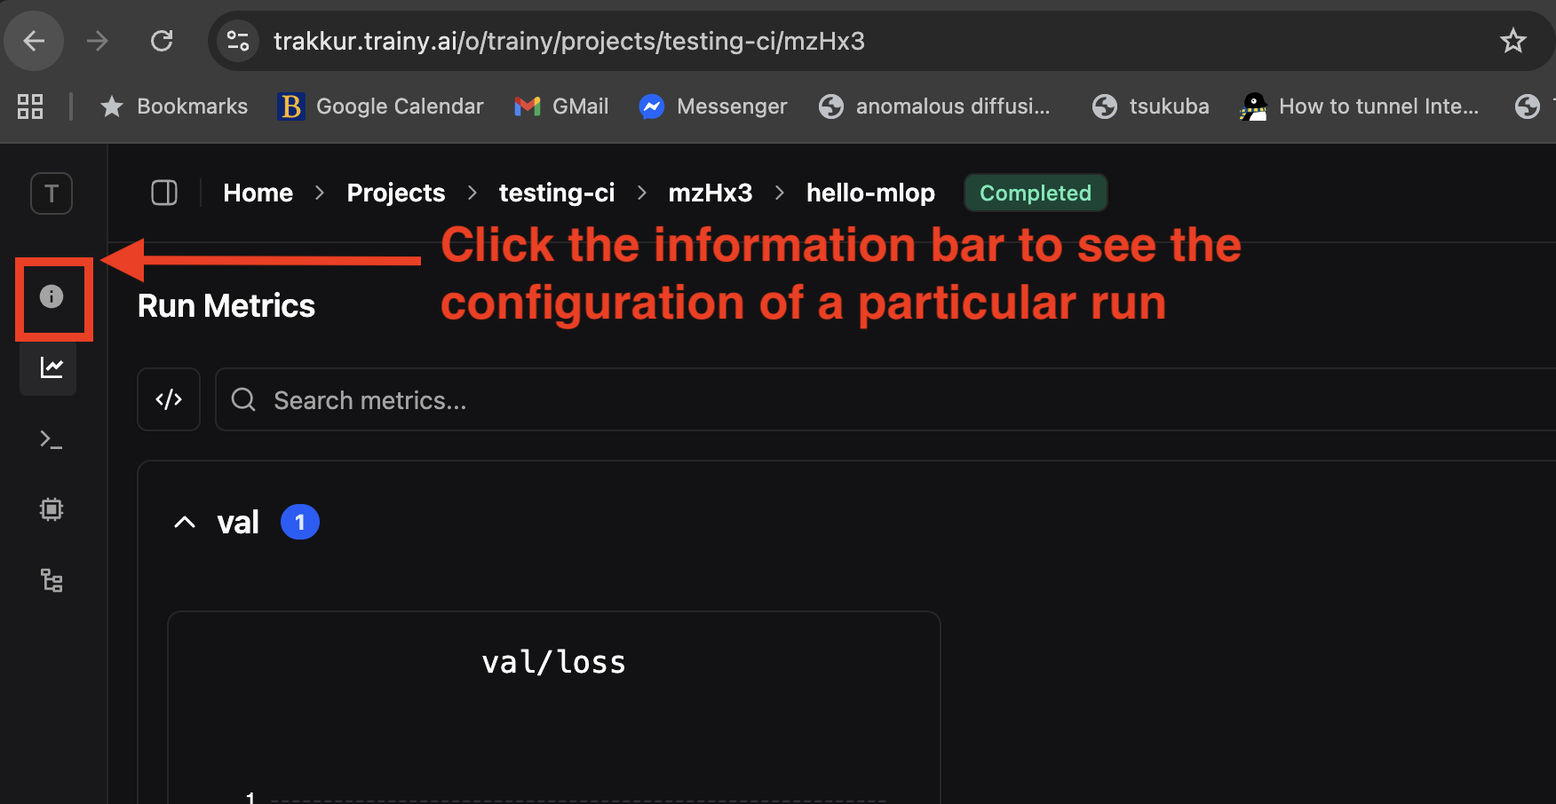Bookmark this page with the star
1556x804 pixels.
(x=1512, y=40)
